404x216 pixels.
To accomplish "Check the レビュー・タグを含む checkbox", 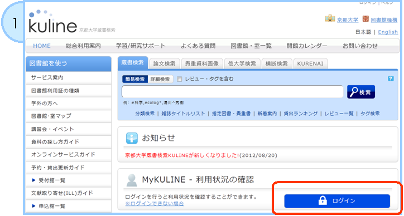I will pyautogui.click(x=179, y=79).
